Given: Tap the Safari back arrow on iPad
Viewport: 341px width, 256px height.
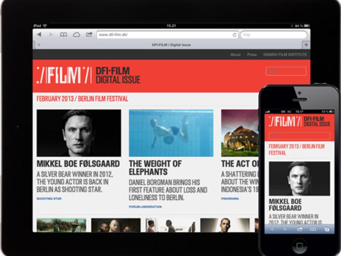Looking at the screenshot, I should (x=39, y=34).
